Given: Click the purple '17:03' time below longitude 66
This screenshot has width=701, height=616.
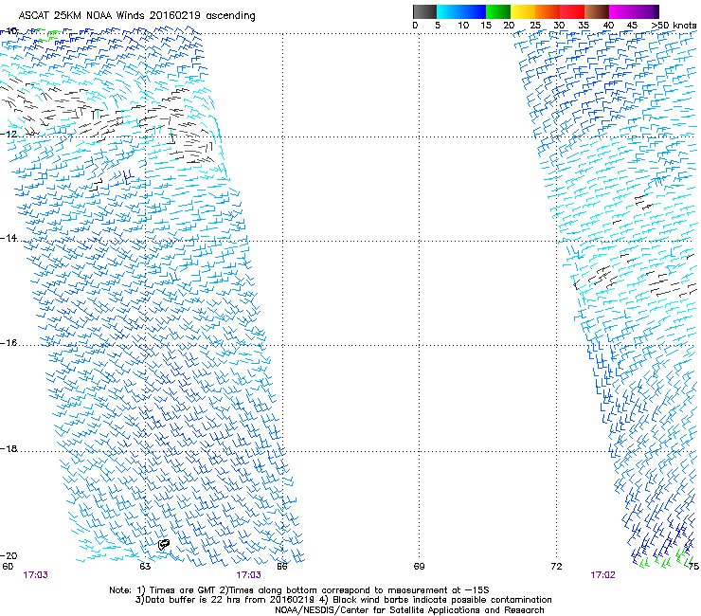Looking at the screenshot, I should point(248,575).
